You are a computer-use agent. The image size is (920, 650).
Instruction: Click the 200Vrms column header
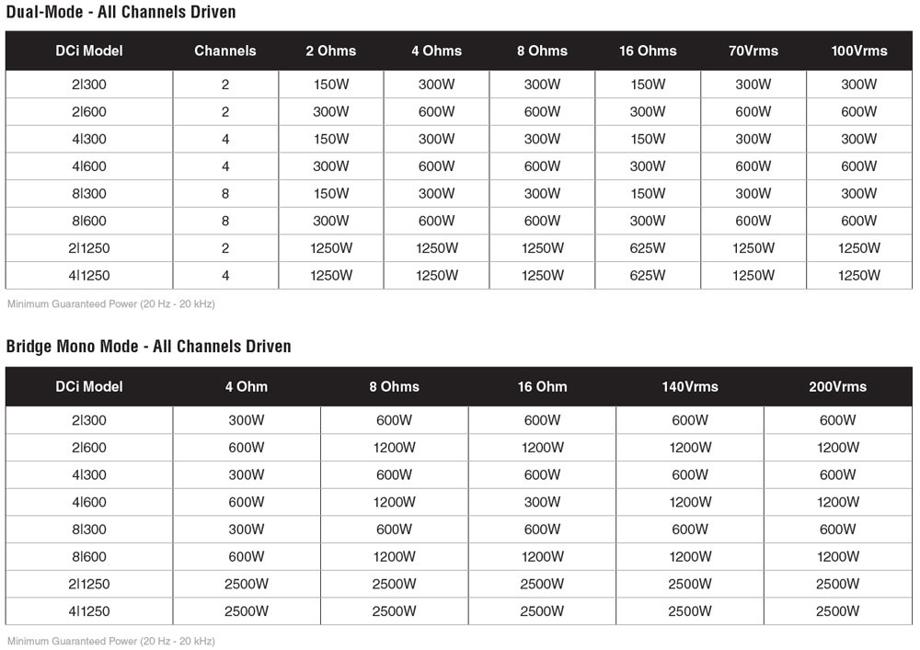[x=838, y=387]
